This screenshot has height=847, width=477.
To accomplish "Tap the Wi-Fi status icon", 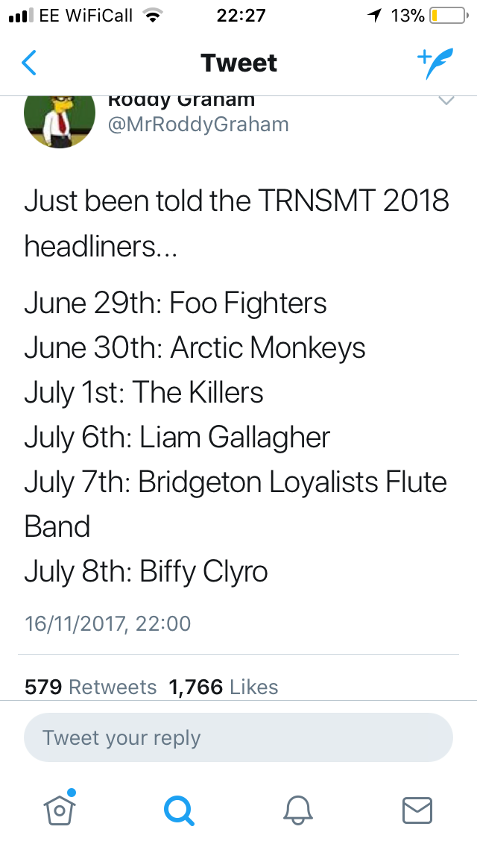I will 154,16.
